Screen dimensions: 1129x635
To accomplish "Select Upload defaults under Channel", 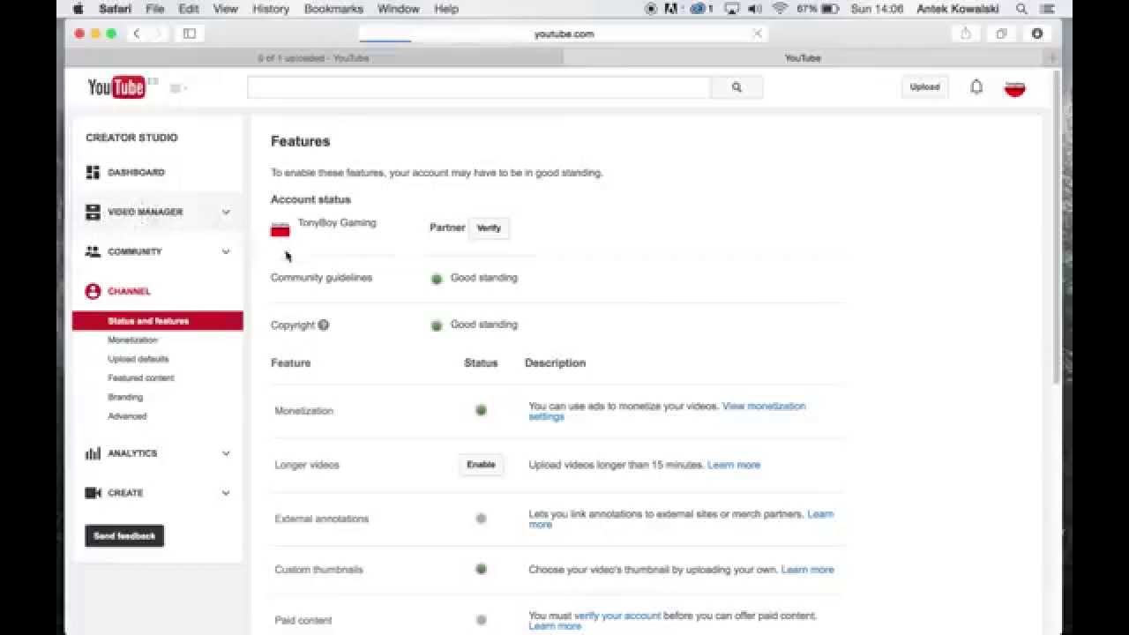I will coord(138,359).
